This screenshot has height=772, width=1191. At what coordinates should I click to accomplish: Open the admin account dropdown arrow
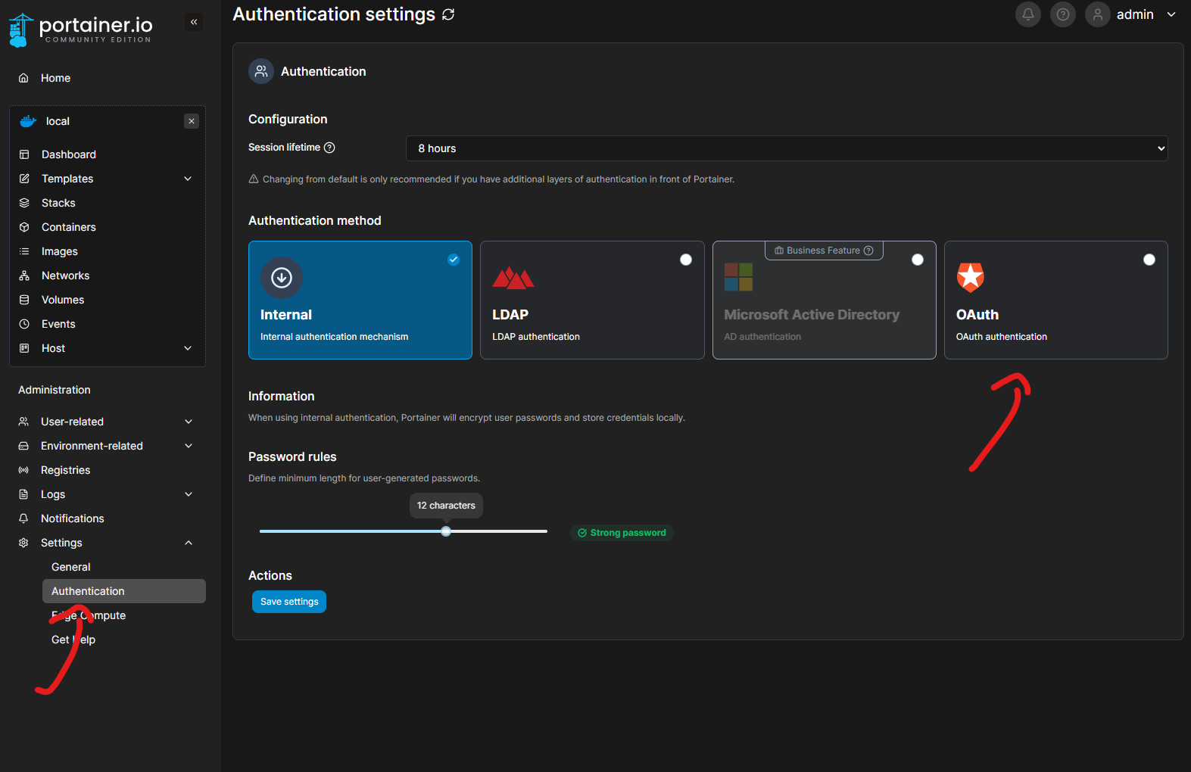[1171, 14]
